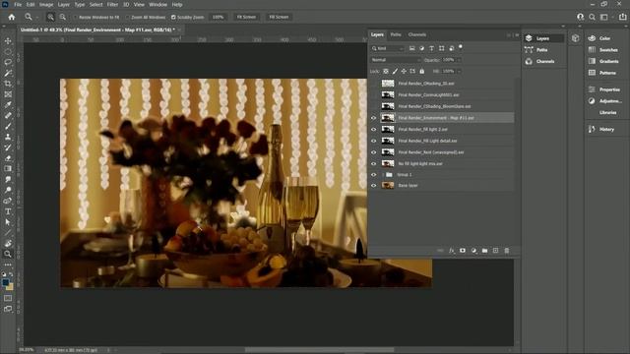
Task: Click the foreground color swatch
Action: pyautogui.click(x=6, y=282)
